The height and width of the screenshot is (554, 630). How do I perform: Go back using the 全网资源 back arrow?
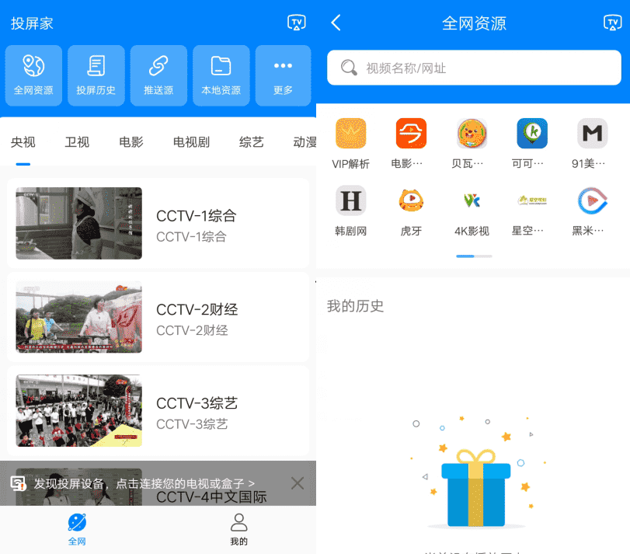(336, 23)
